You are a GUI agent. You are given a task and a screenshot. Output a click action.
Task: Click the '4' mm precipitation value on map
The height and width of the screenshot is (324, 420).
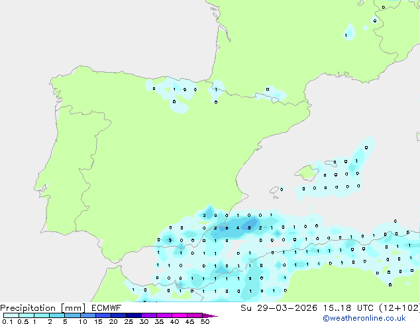(x=238, y=228)
